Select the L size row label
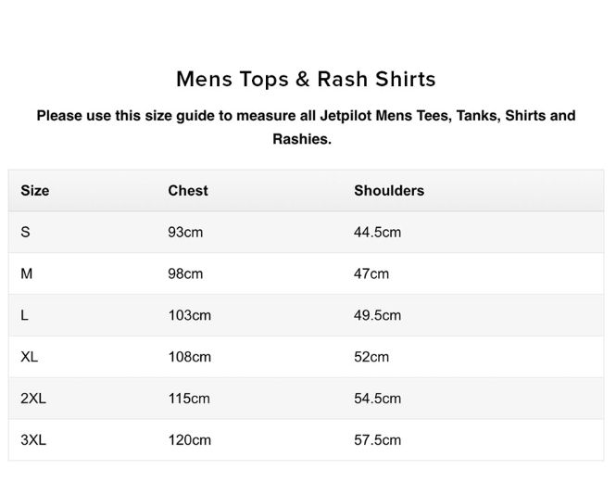Viewport: 616px width, 495px height. click(x=25, y=315)
